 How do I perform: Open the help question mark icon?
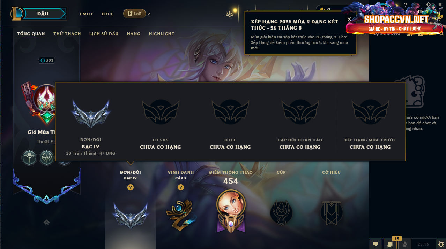[405, 5]
